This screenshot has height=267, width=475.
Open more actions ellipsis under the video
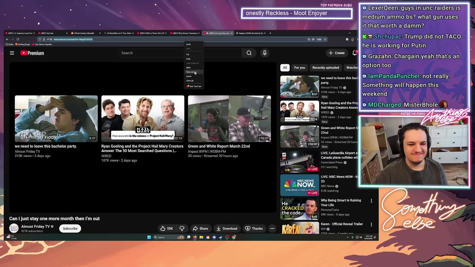[x=272, y=228]
